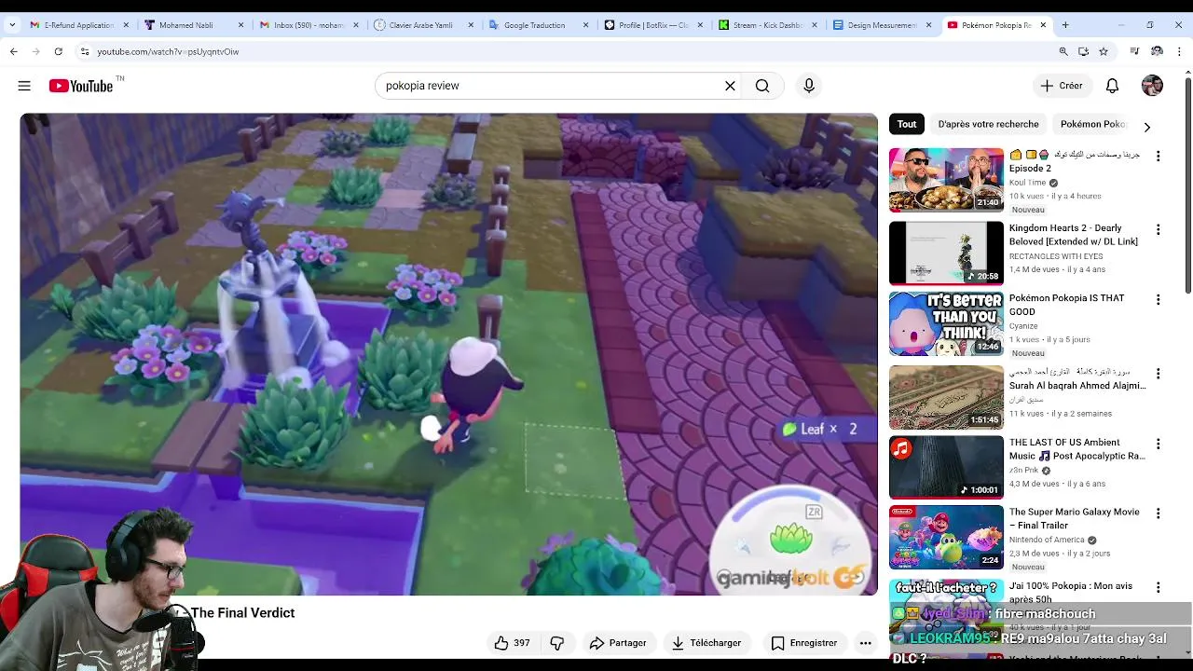
Task: Open the notifications bell
Action: click(1112, 86)
